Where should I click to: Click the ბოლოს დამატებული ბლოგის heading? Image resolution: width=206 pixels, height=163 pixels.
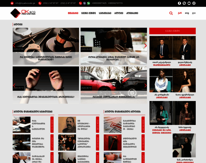123,112
